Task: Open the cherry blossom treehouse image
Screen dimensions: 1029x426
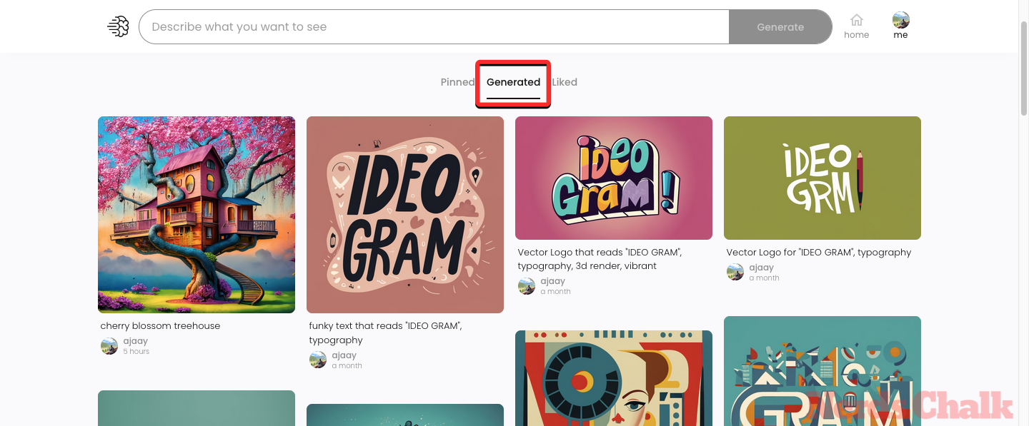Action: [x=197, y=215]
